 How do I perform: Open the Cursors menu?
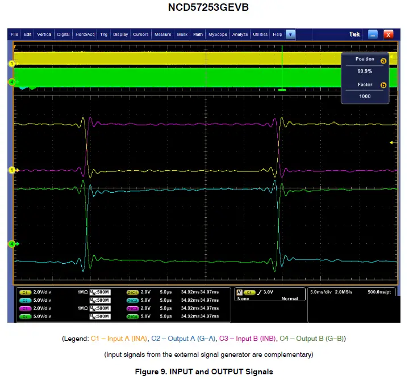tap(141, 35)
